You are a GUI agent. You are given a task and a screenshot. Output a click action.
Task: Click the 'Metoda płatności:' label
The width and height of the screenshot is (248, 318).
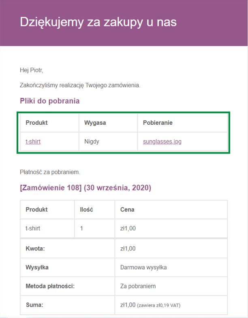coord(50,286)
